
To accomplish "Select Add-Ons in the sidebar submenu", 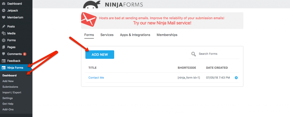I will (x=8, y=109).
